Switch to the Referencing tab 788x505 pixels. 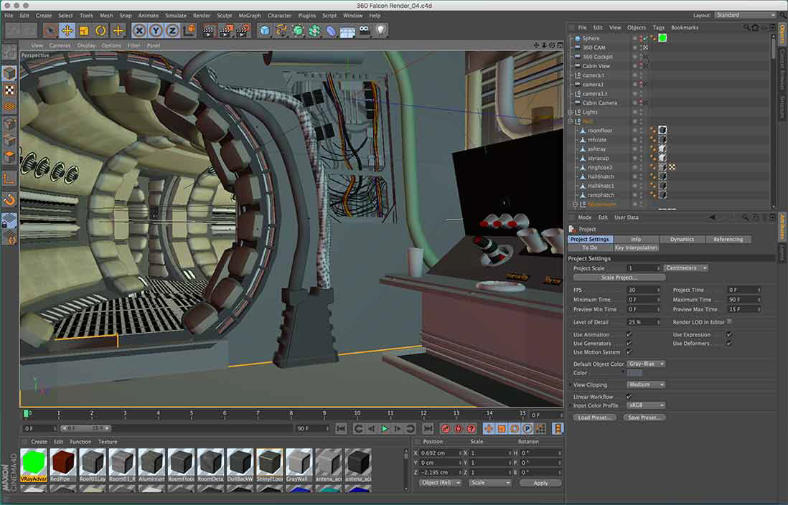click(728, 239)
